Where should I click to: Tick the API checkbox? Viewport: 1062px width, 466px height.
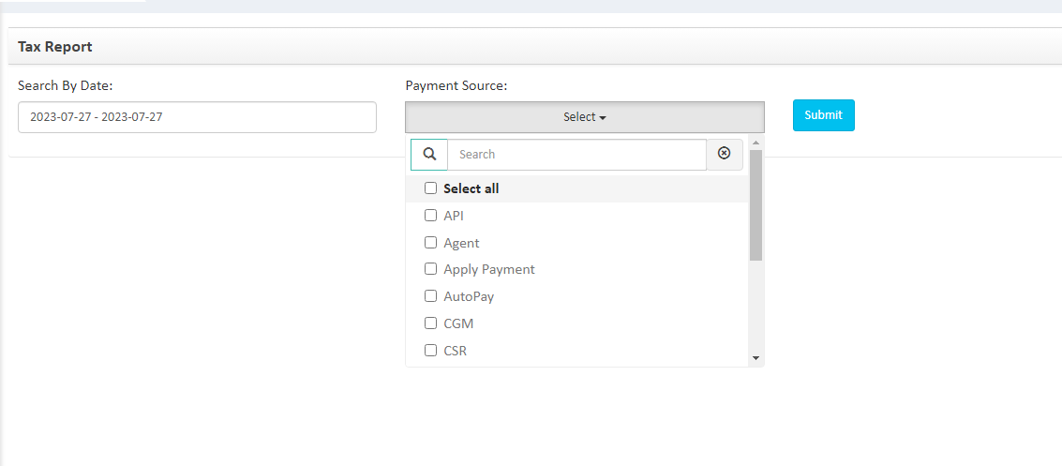(x=431, y=216)
